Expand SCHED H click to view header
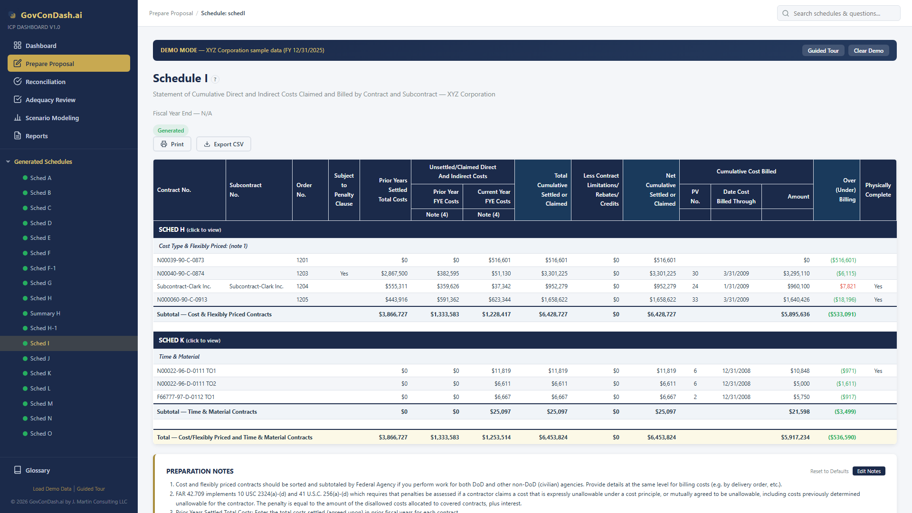The height and width of the screenshot is (513, 912). click(x=190, y=229)
